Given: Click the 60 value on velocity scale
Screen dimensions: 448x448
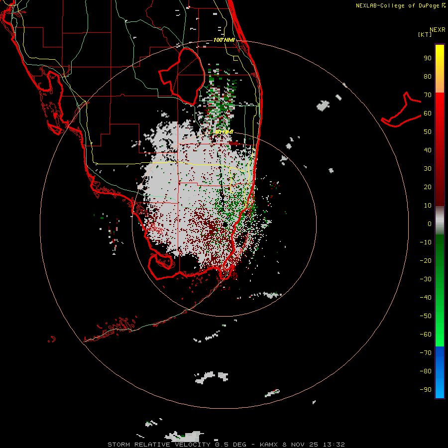Looking at the screenshot, I should click(428, 113).
